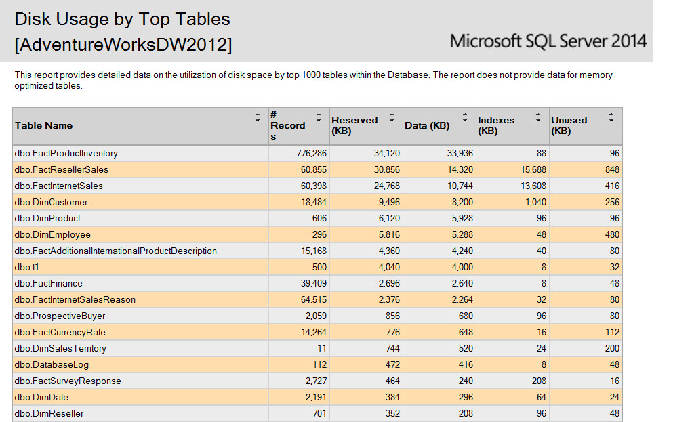Click indexes value 15,688 for FactResellerSales

[533, 170]
